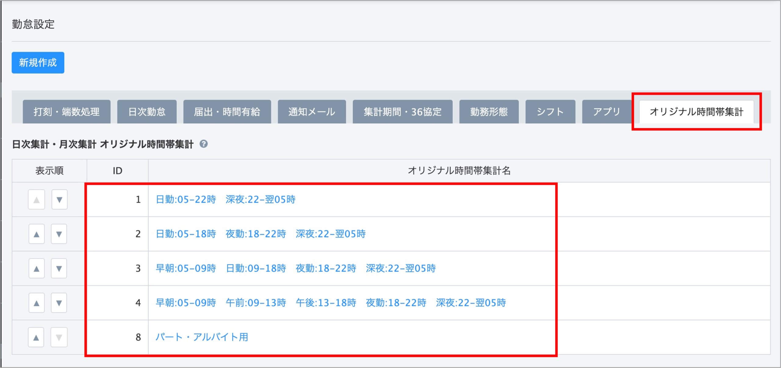Move ID 1 row down
The width and height of the screenshot is (781, 368).
[59, 200]
